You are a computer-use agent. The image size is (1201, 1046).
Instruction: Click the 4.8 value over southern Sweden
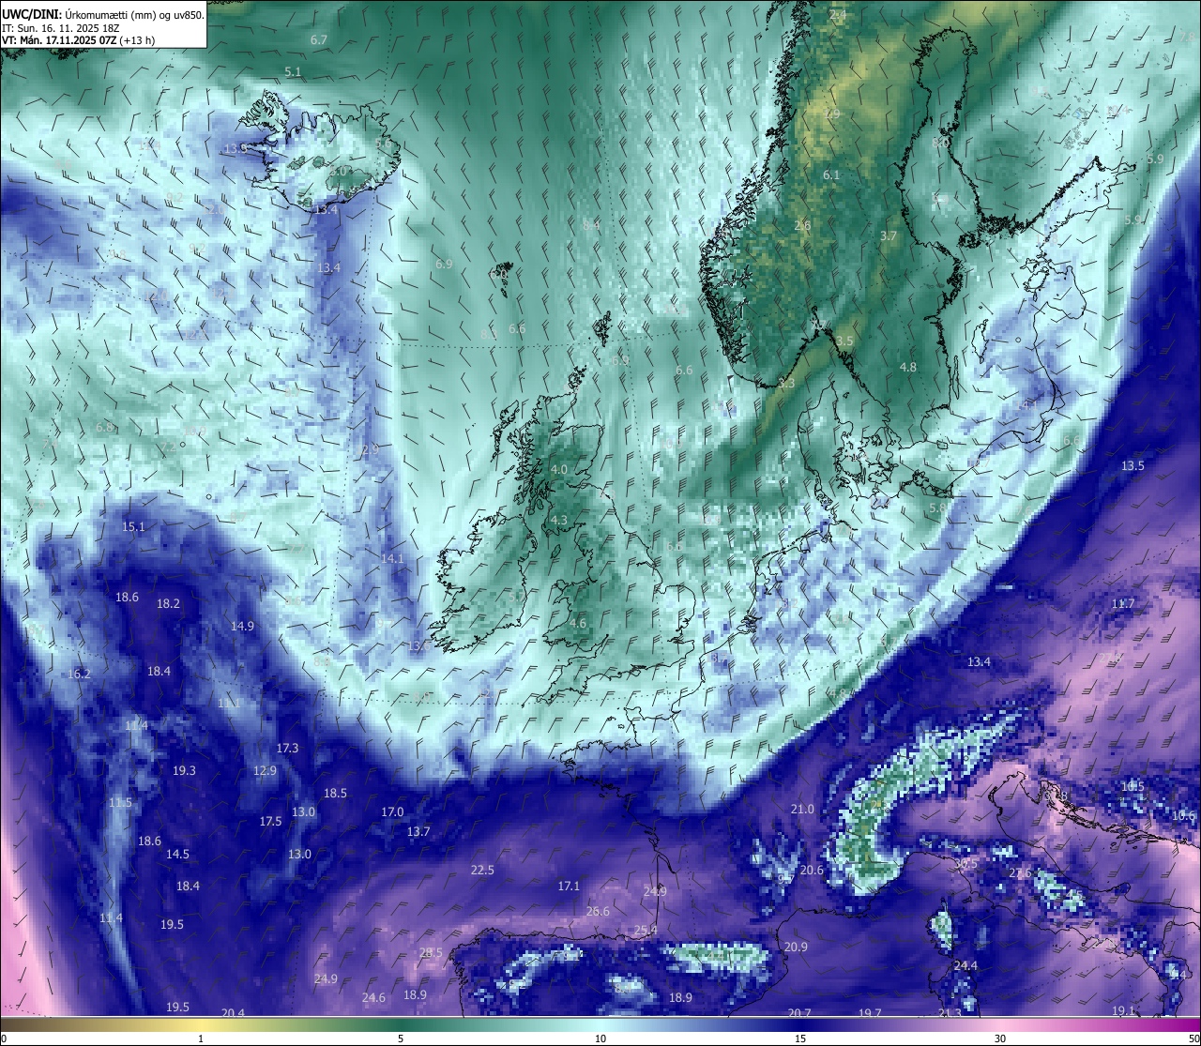907,368
